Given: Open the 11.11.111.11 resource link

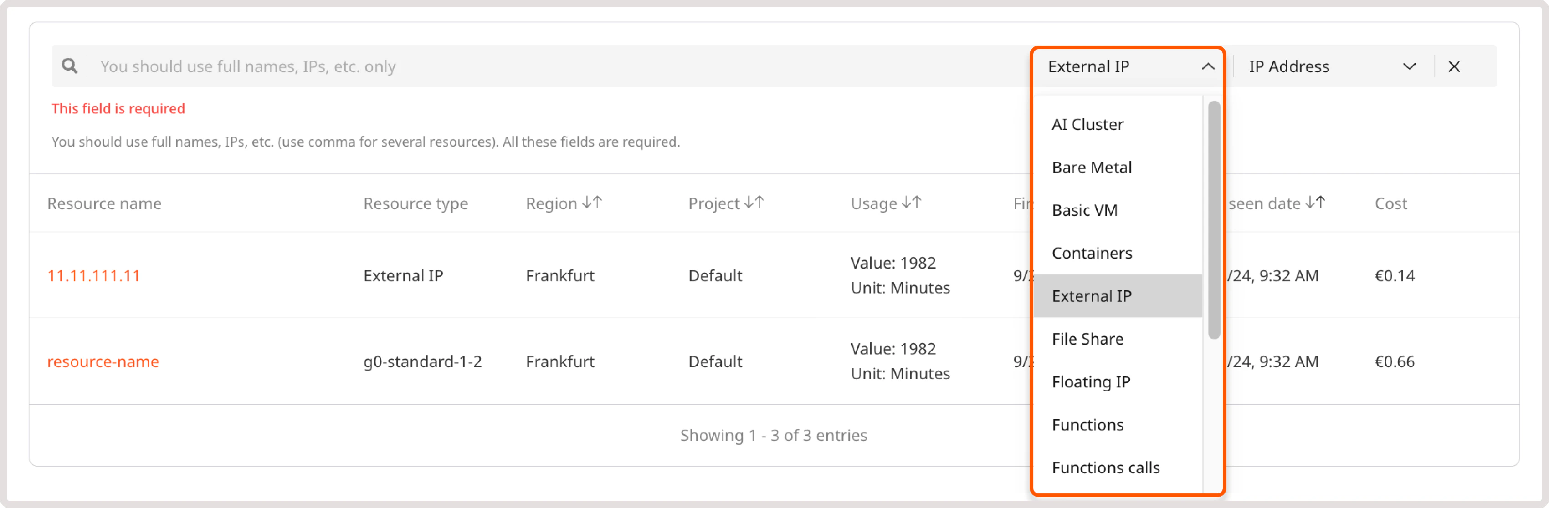Looking at the screenshot, I should (94, 275).
